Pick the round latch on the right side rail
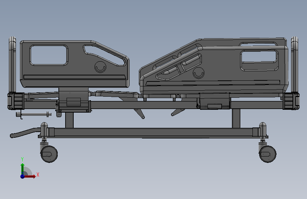Image resolution: width=307 pixels, height=199 pixels. pyautogui.click(x=199, y=73)
